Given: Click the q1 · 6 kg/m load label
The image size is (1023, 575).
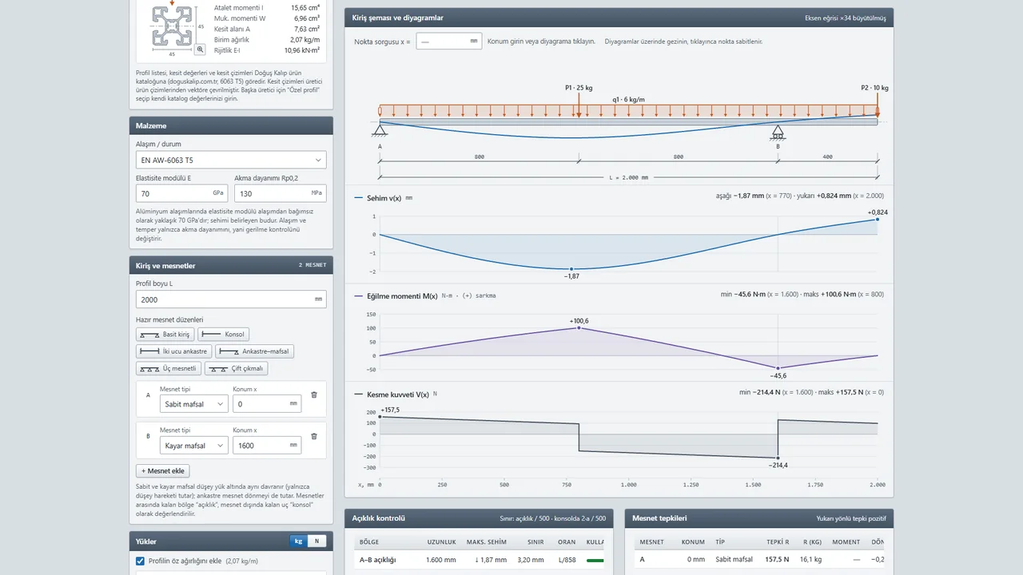Looking at the screenshot, I should point(628,100).
